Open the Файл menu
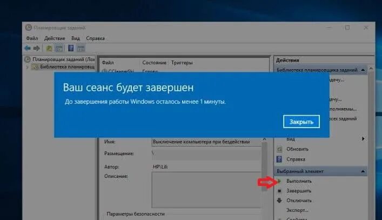 (x=32, y=38)
